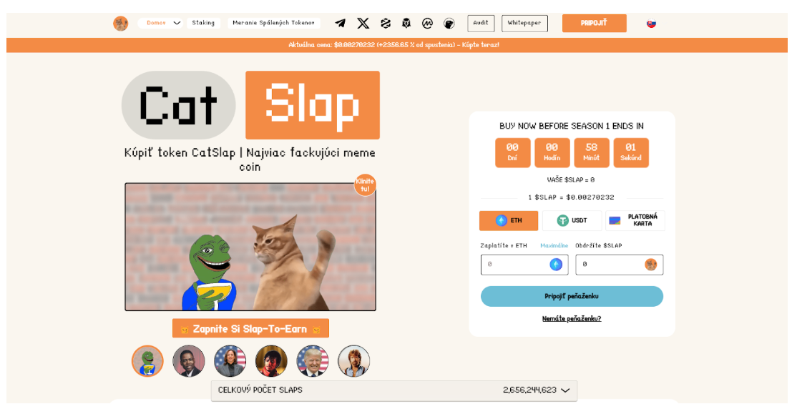Expand the Celkový Počet Slaps panel
Screen dimensions: 792x404
click(x=394, y=390)
